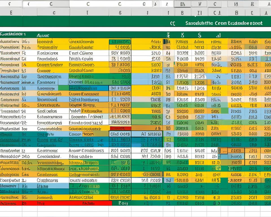Click the 'Acuer' table header cell
This screenshot has width=271, height=217.
coord(43,36)
